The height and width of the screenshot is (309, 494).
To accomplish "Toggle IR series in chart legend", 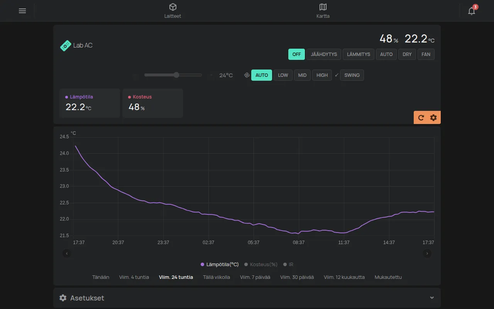I will [288, 265].
